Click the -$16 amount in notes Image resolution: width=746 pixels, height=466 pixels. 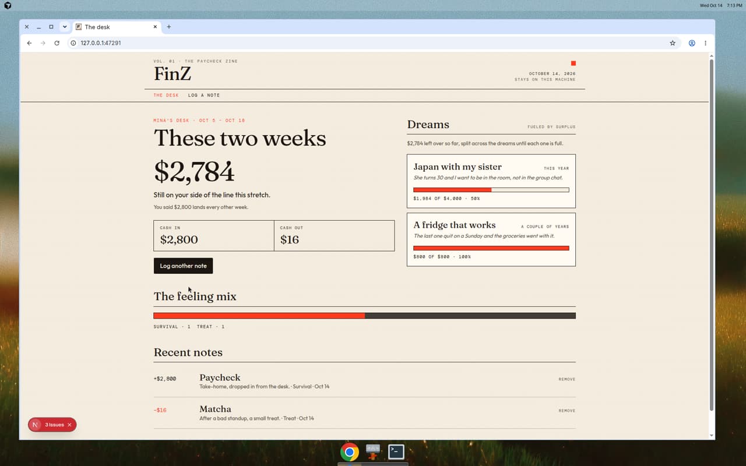(160, 410)
